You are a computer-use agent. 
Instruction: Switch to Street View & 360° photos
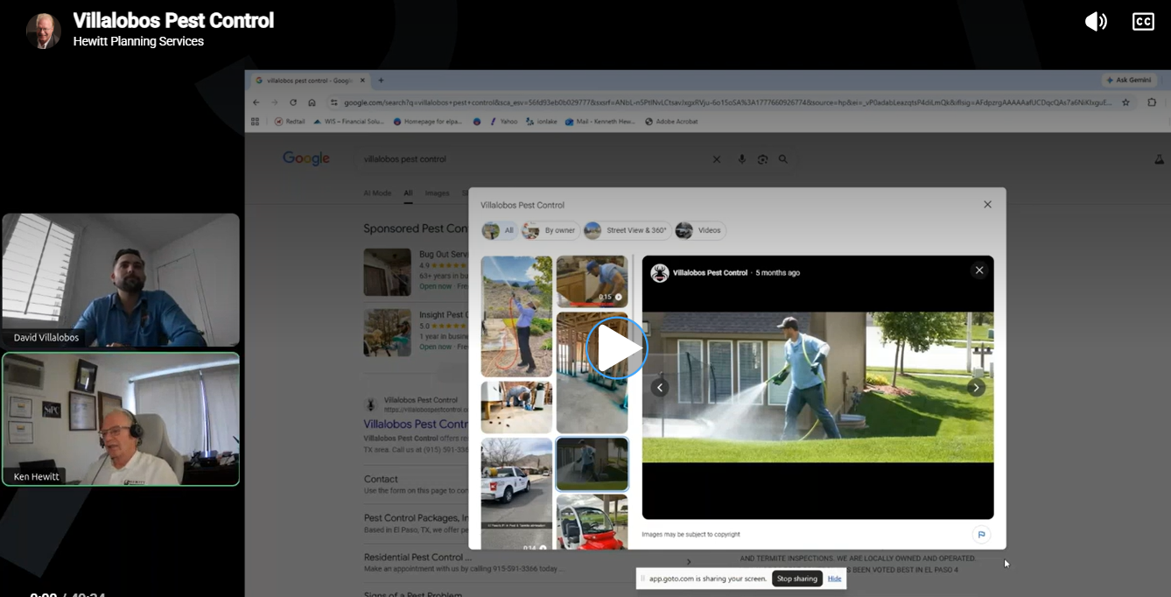[x=628, y=230]
